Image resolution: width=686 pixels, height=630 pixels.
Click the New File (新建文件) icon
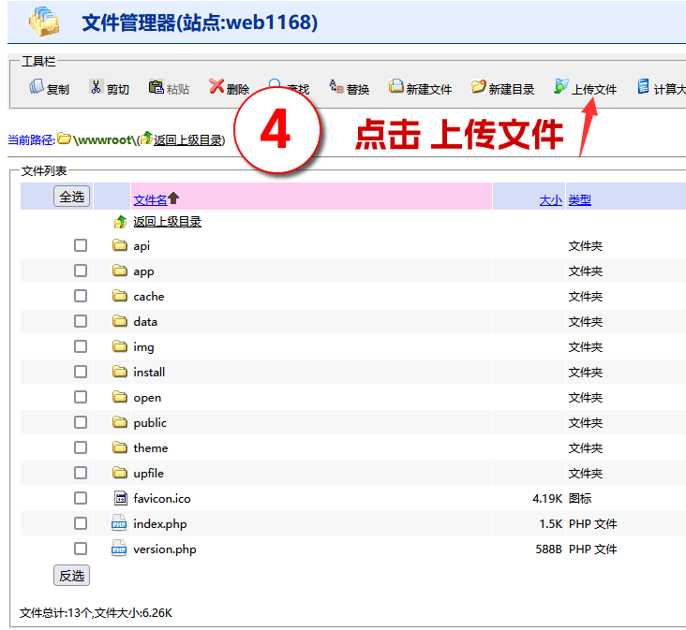(395, 86)
